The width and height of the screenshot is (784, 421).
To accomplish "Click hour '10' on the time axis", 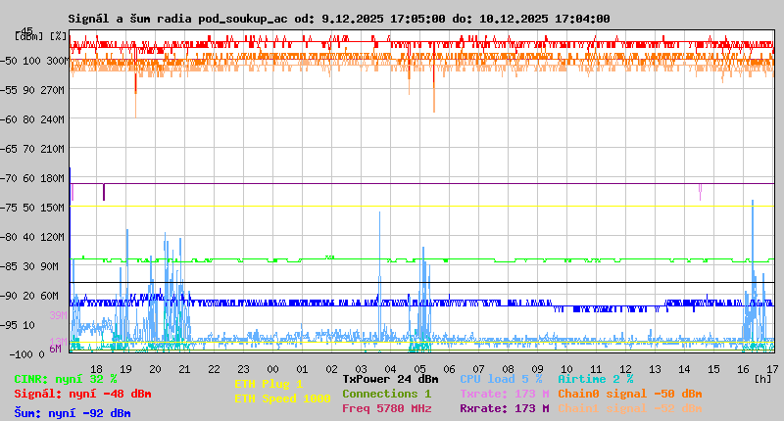I will [566, 369].
